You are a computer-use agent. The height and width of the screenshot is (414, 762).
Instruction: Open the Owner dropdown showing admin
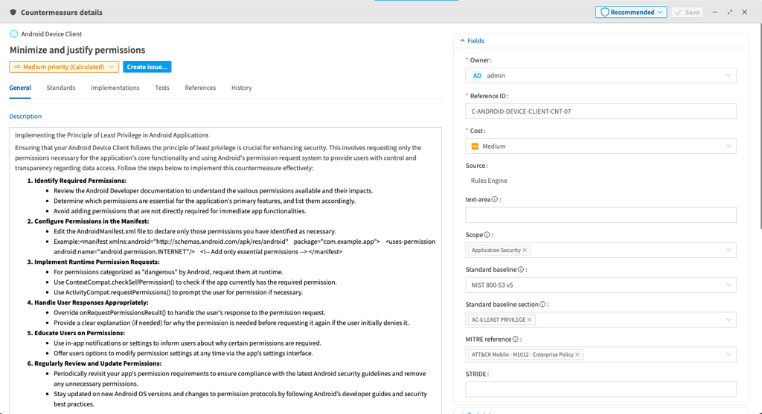pyautogui.click(x=601, y=76)
